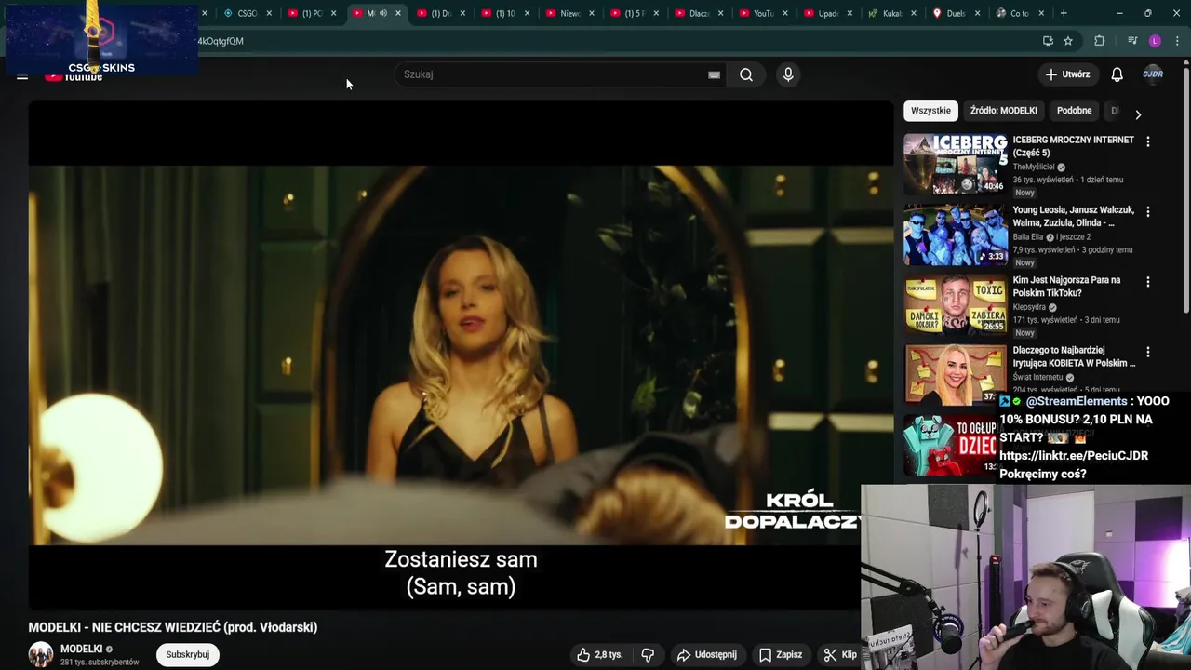Image resolution: width=1191 pixels, height=670 pixels.
Task: Open the browser extensions puzzle icon
Action: click(1100, 41)
